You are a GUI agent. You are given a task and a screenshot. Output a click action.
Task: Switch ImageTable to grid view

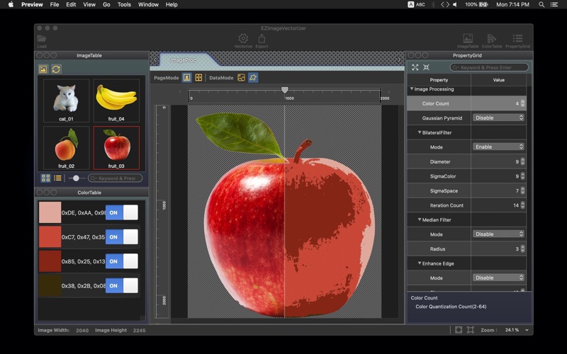tap(45, 178)
